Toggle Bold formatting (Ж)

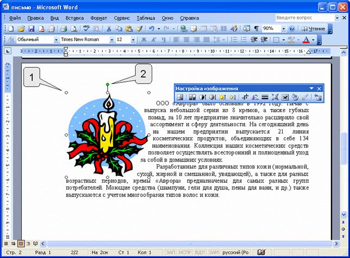[x=144, y=40]
